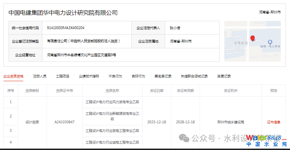
Task: Click the red location pin on the map
Action: pyautogui.click(x=252, y=38)
